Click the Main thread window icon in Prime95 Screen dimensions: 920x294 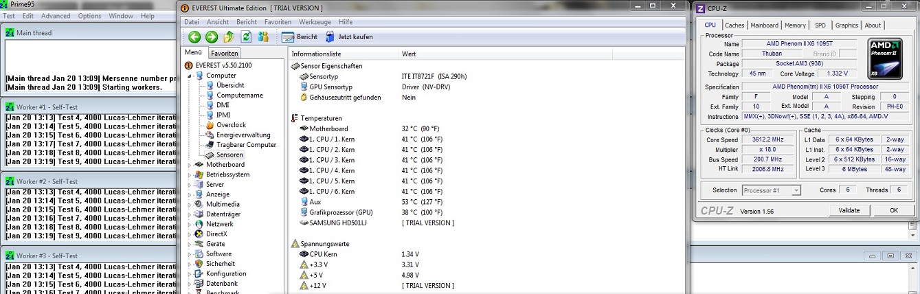pos(10,32)
